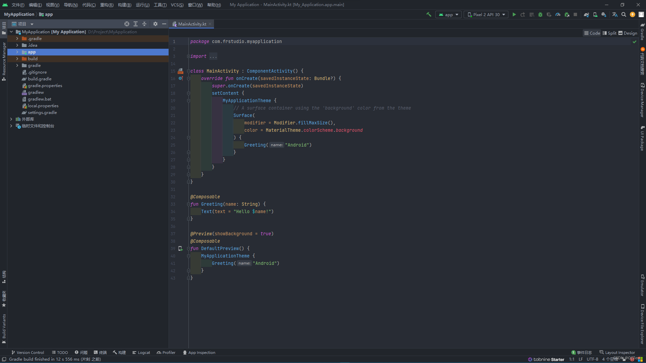Select settings.gradle file in tree

pyautogui.click(x=42, y=113)
